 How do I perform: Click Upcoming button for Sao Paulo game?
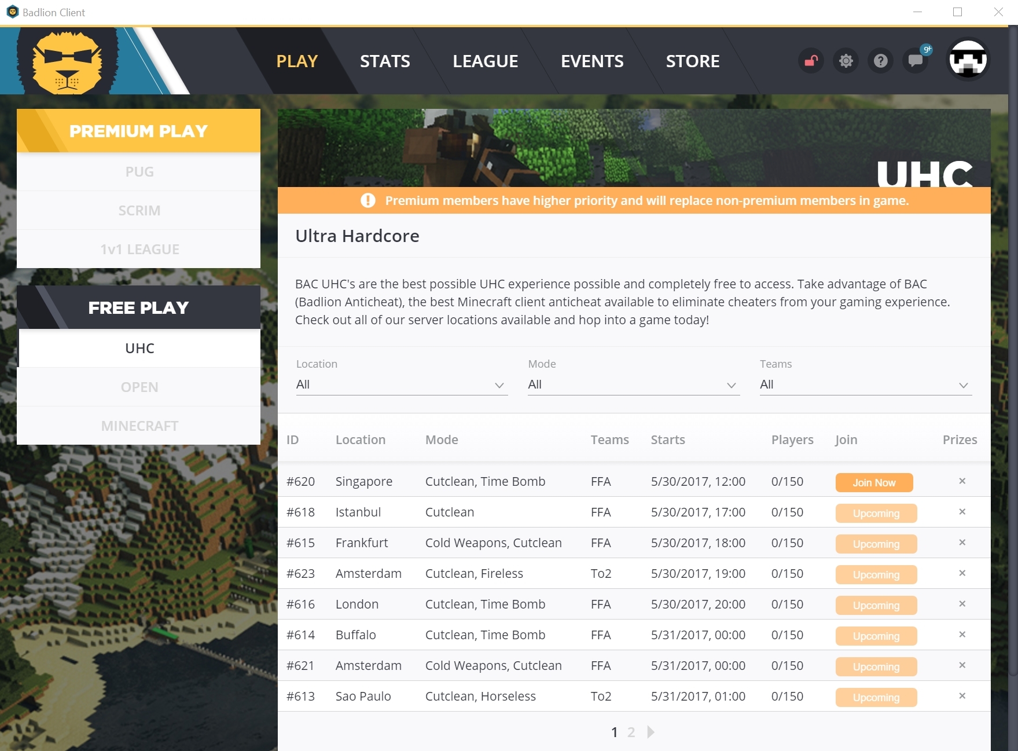[x=876, y=697]
